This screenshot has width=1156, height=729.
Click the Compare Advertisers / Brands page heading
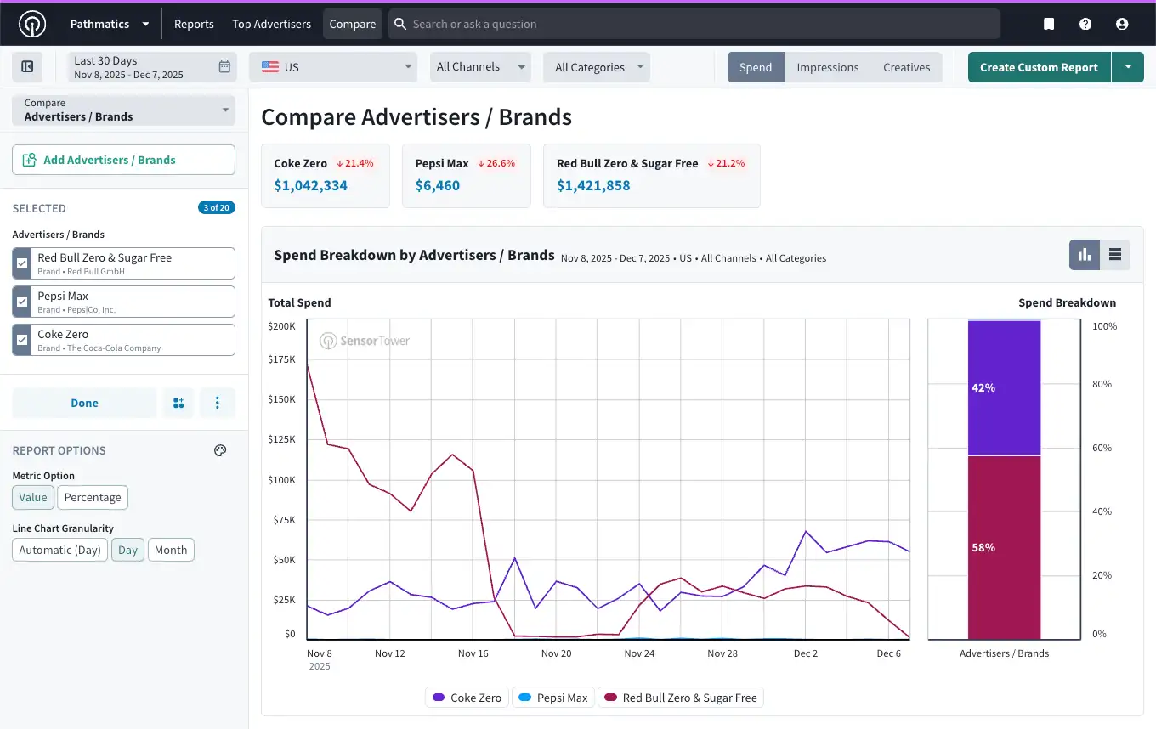[x=416, y=116]
